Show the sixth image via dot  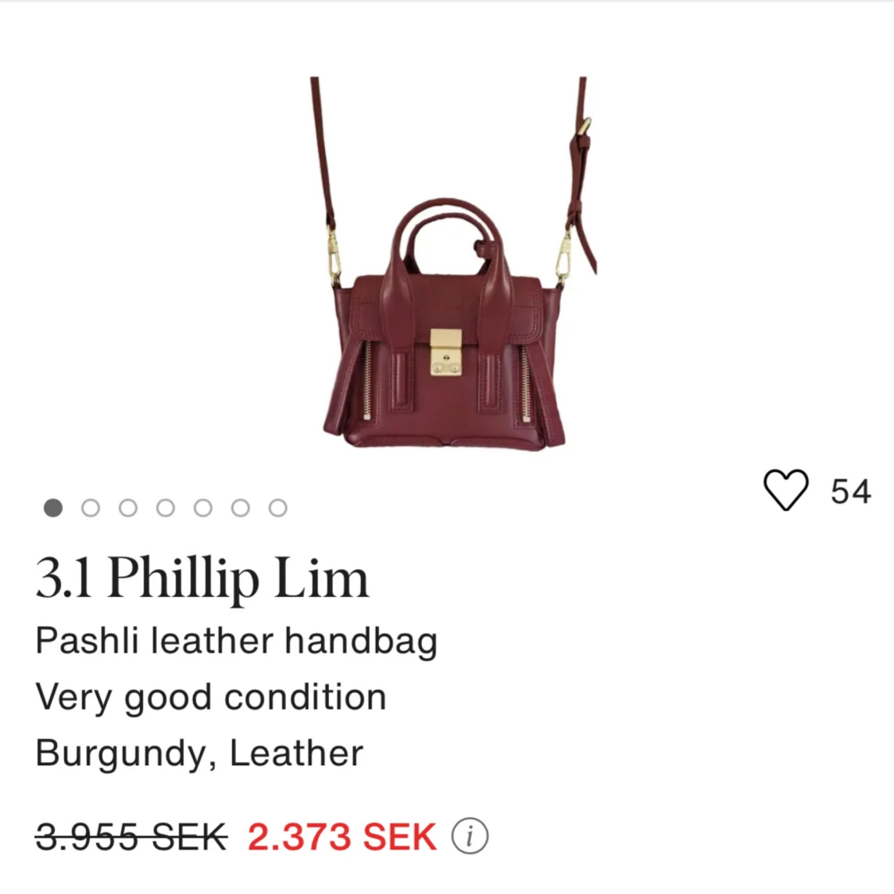[241, 508]
